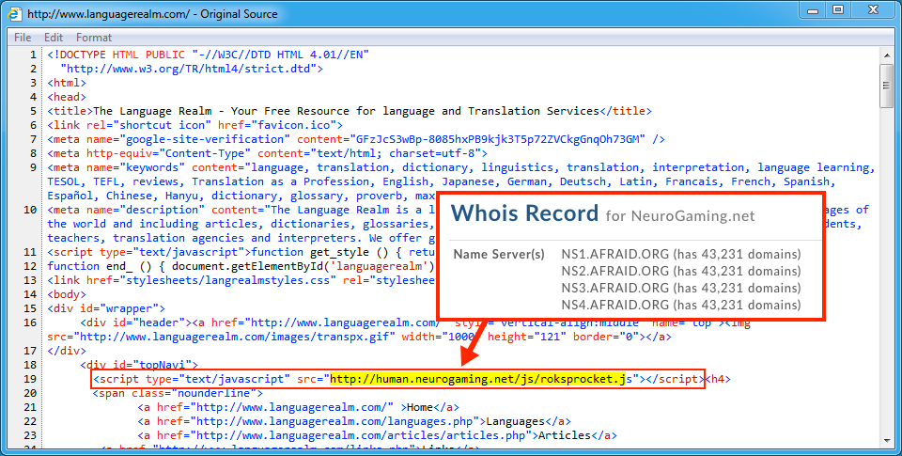Screen dimensions: 902x456
Task: Click the transpx.gif image src URL
Action: coord(234,337)
